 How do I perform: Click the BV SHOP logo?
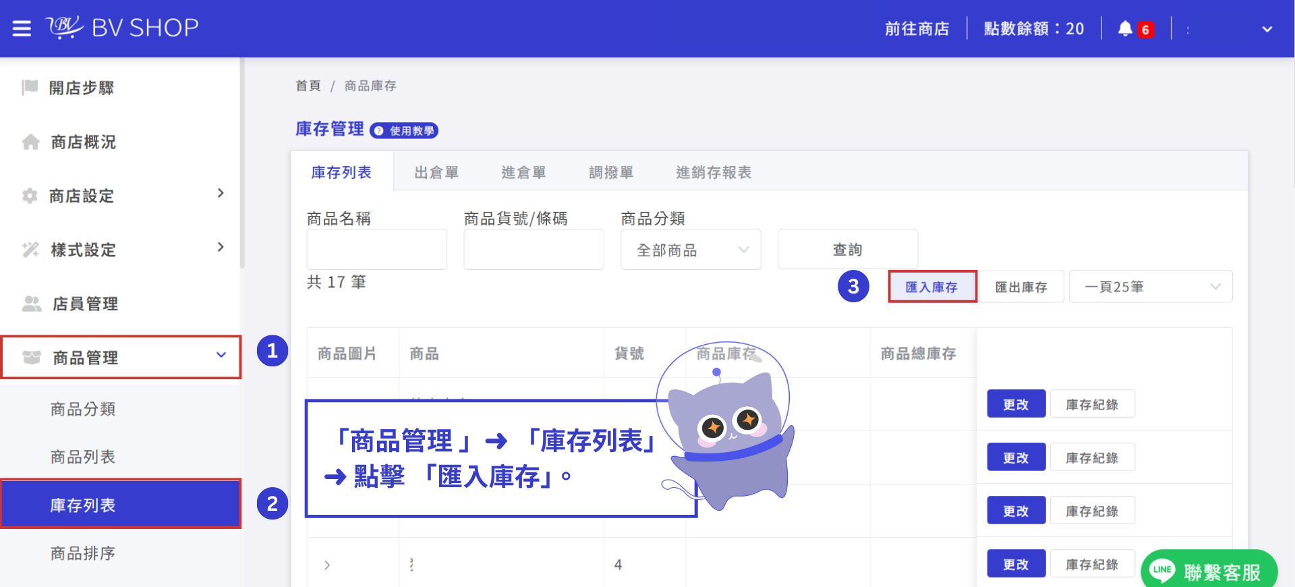click(122, 28)
